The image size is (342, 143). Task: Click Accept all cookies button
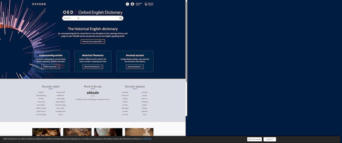point(270,139)
